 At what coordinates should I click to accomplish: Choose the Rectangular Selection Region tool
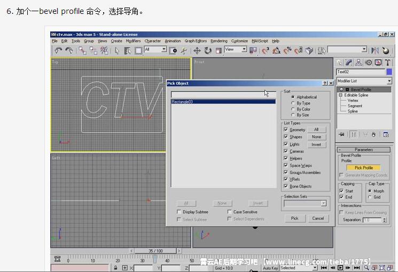tap(138, 51)
